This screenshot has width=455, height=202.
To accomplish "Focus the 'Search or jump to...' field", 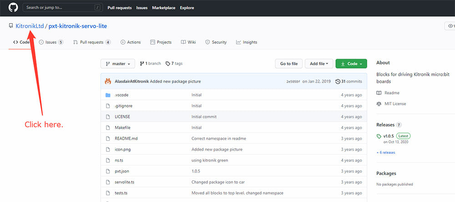I will click(63, 8).
